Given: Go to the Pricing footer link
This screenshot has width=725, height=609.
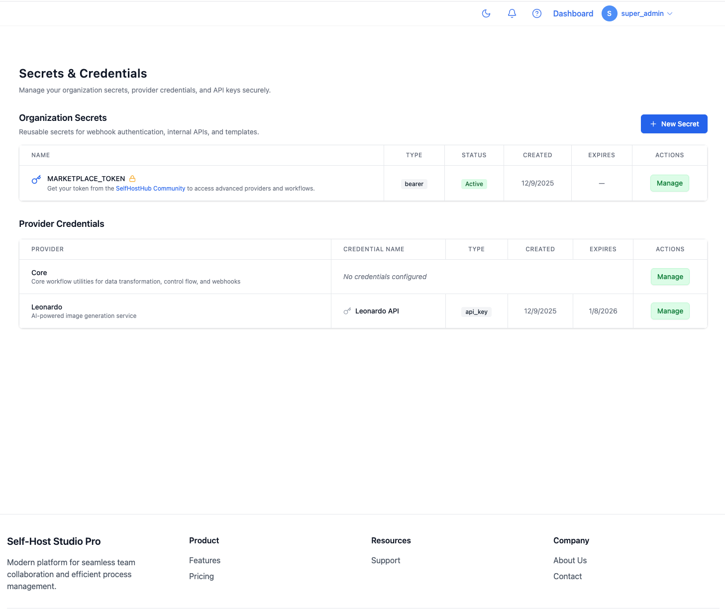Looking at the screenshot, I should (201, 576).
